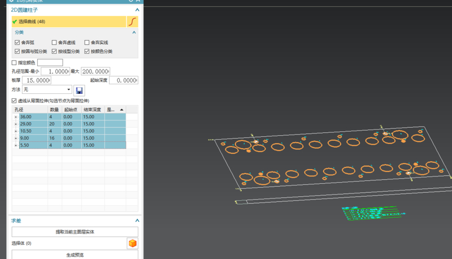Image resolution: width=452 pixels, height=259 pixels.
Task: Select the 36.00 diameter cell
Action: pyautogui.click(x=33, y=117)
